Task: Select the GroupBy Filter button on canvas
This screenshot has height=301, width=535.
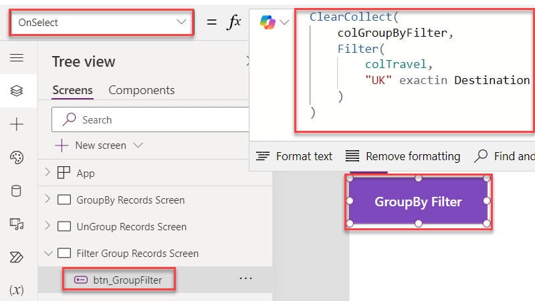Action: (419, 202)
